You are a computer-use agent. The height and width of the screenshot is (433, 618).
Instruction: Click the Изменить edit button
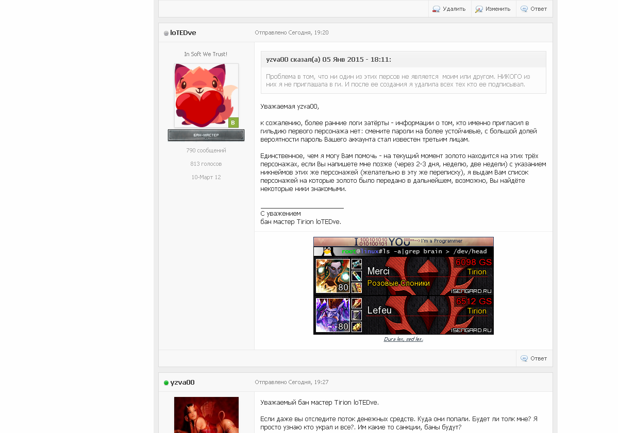pyautogui.click(x=493, y=9)
